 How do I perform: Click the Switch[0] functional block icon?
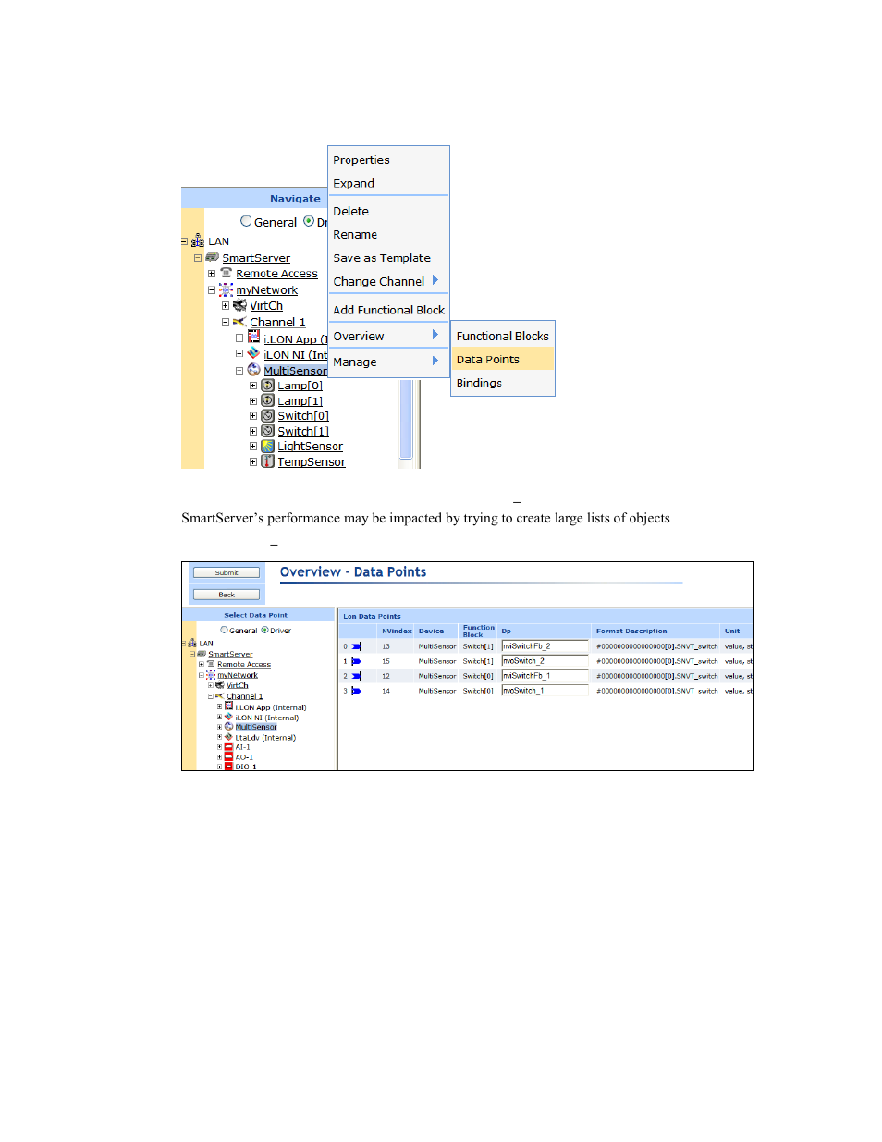pos(267,416)
